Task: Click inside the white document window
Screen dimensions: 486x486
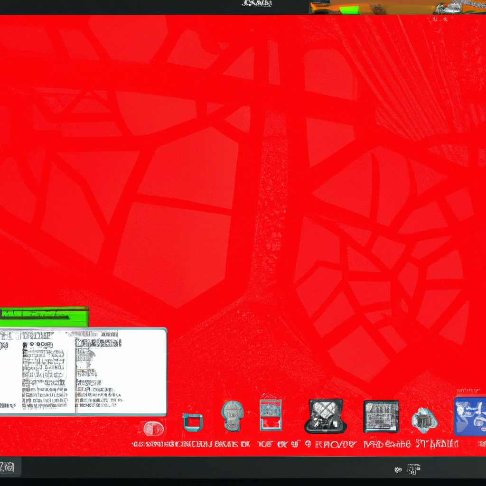Action: click(x=83, y=371)
